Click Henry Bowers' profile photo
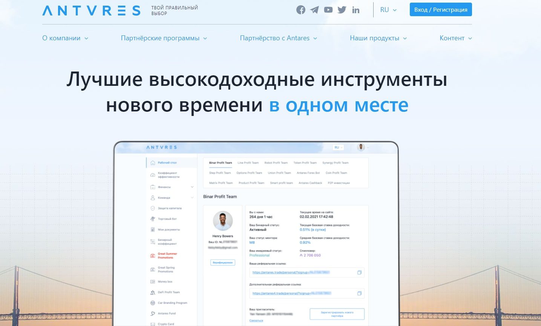This screenshot has height=326, width=541. (223, 221)
